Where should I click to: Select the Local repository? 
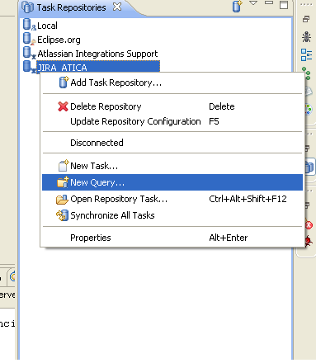(x=47, y=26)
